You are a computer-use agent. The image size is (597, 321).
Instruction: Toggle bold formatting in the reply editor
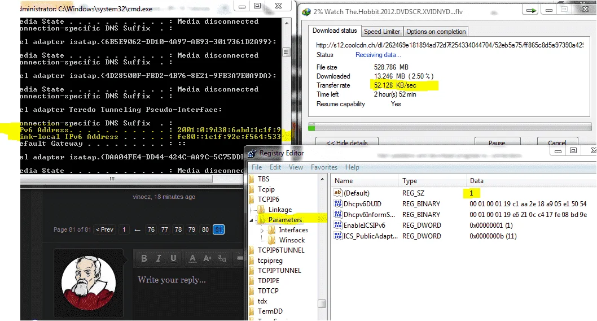(x=144, y=258)
